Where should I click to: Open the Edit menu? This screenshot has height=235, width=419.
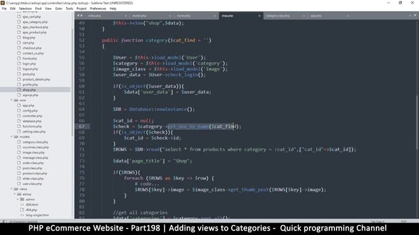[x=13, y=8]
